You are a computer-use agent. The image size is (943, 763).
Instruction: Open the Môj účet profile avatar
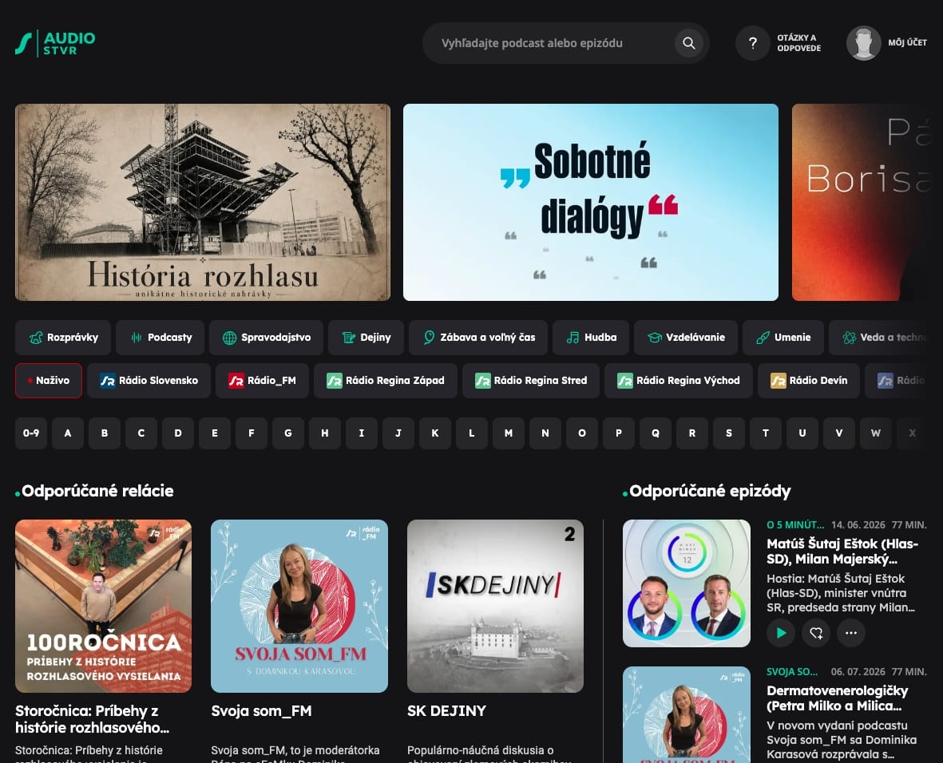point(863,43)
